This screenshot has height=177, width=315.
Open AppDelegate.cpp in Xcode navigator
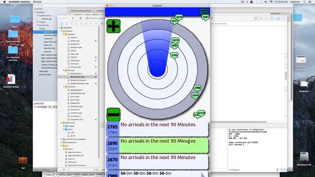tap(78, 93)
